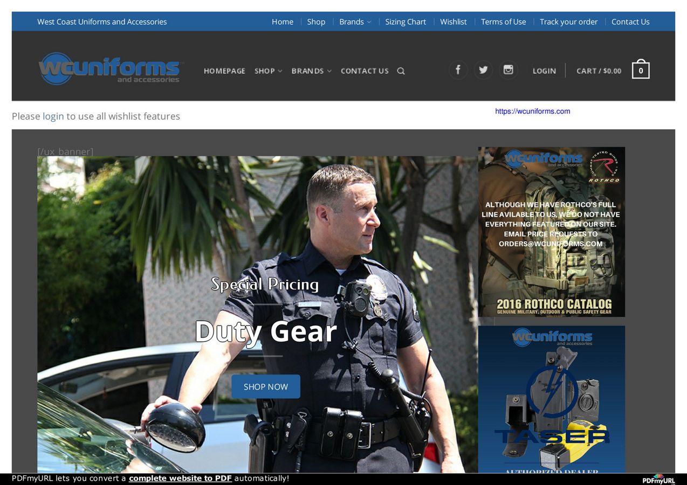This screenshot has height=485, width=687.
Task: Expand the SHOP dropdown in main nav
Action: 268,71
